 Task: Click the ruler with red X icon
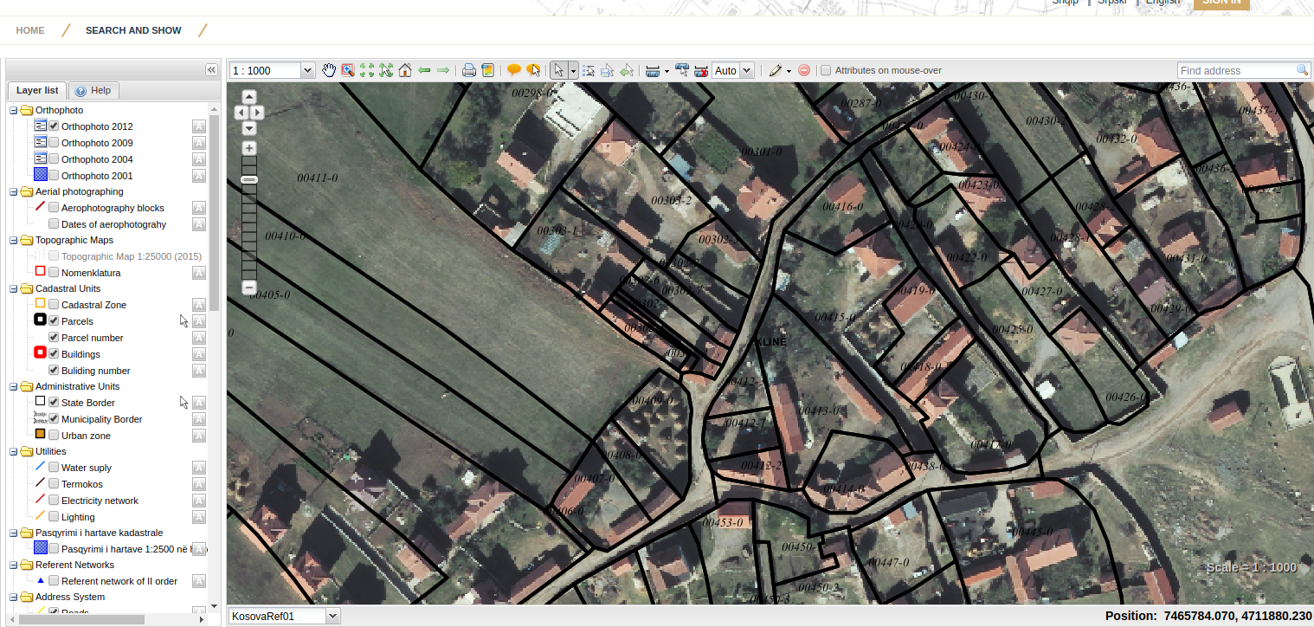[701, 70]
